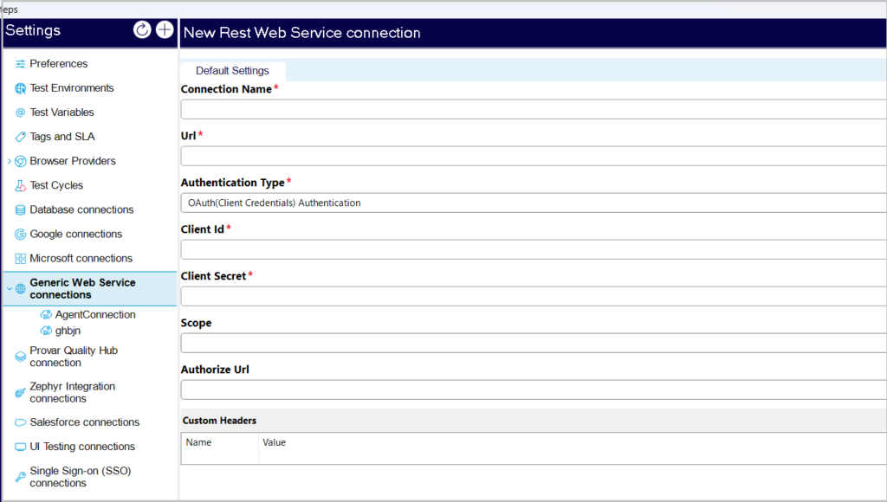Click the Database connections icon
The height and width of the screenshot is (502, 887).
pos(21,209)
